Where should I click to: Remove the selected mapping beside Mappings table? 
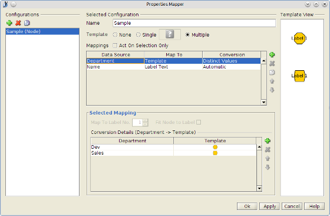pos(272,64)
